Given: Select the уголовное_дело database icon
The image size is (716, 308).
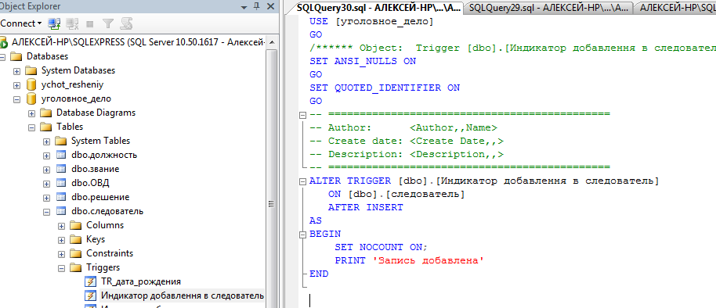Looking at the screenshot, I should pyautogui.click(x=31, y=98).
